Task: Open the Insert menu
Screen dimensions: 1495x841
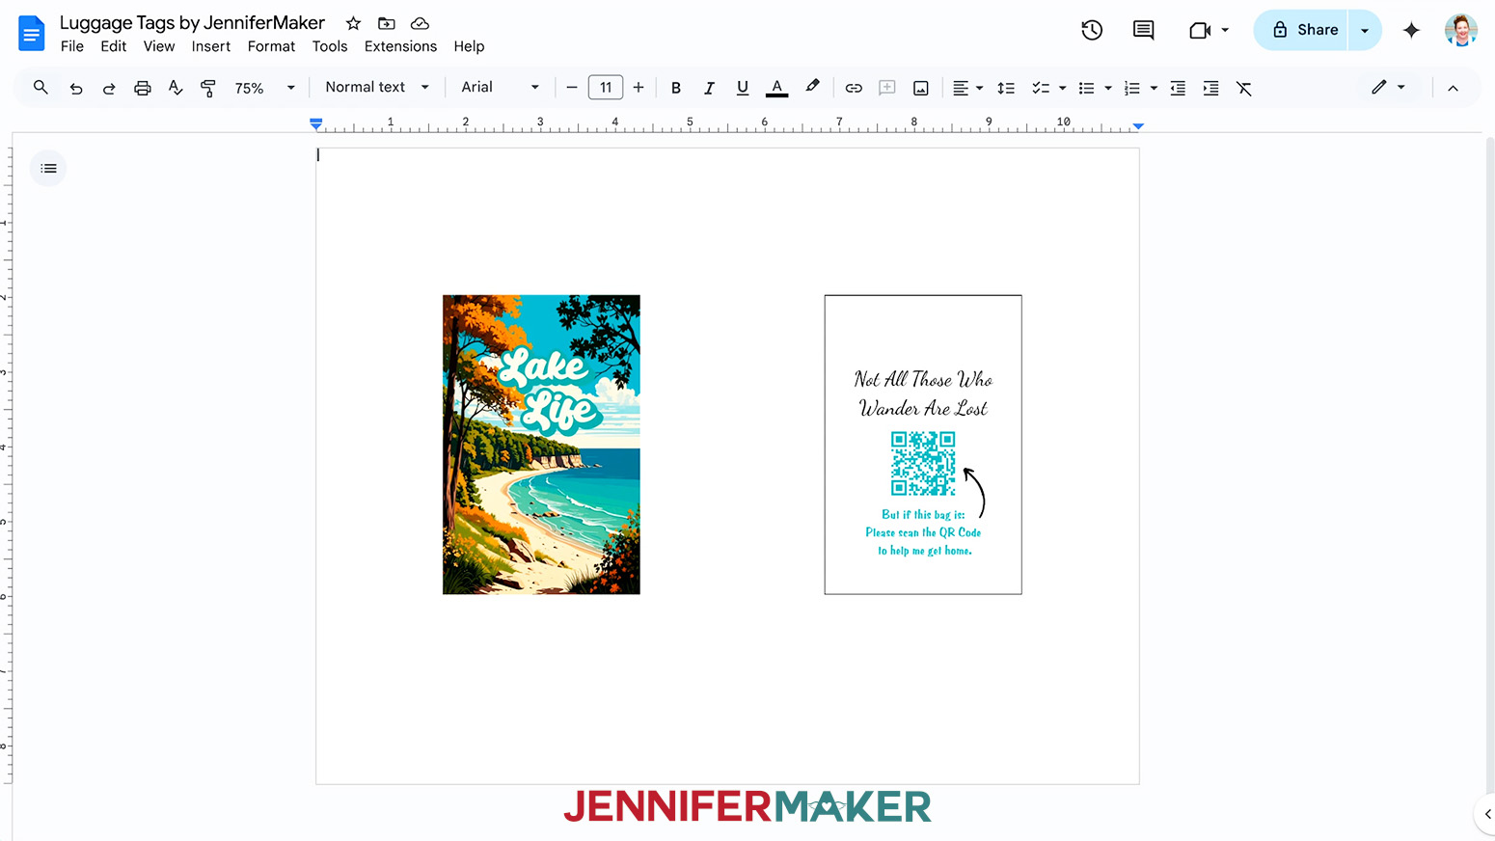Action: (211, 46)
